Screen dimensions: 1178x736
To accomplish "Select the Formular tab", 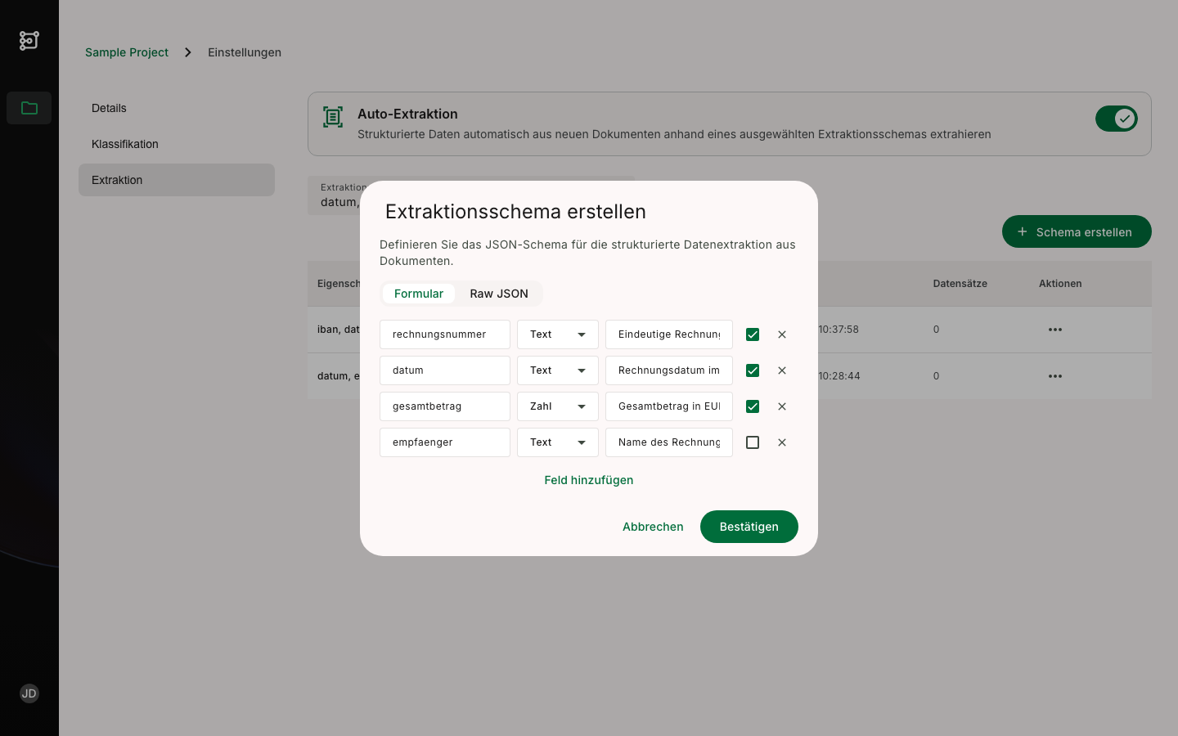I will (x=419, y=294).
